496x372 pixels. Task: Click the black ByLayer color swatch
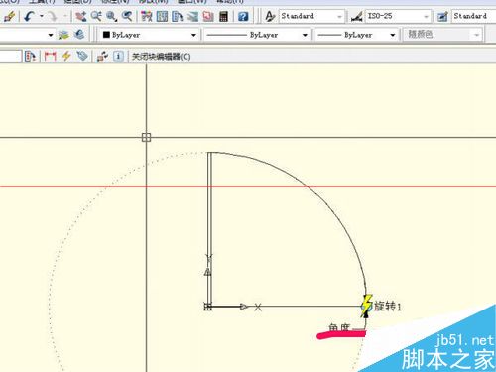[x=106, y=35]
